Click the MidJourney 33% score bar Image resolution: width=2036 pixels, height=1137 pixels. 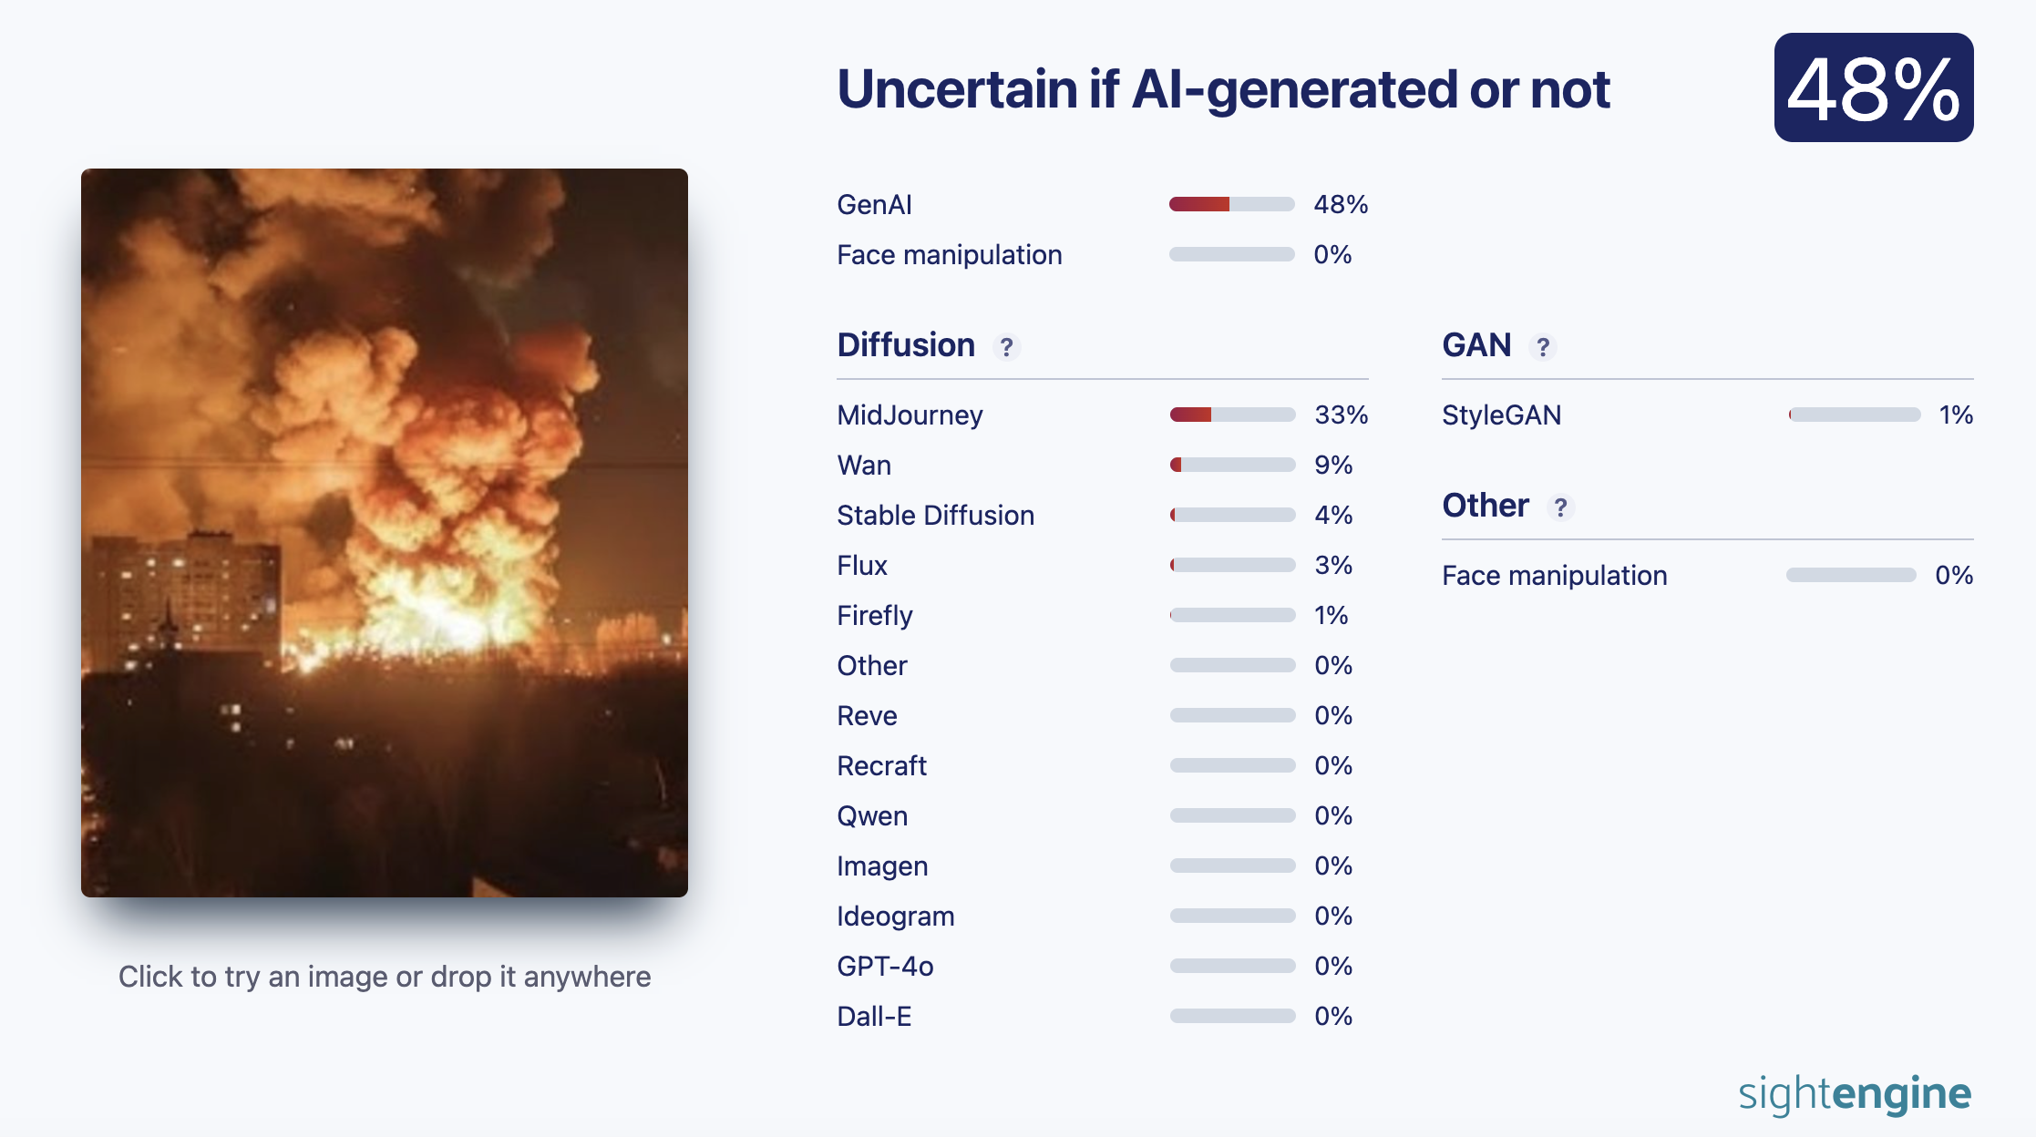(1232, 415)
